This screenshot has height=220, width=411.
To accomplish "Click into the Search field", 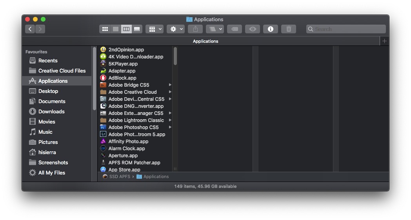I will point(346,29).
